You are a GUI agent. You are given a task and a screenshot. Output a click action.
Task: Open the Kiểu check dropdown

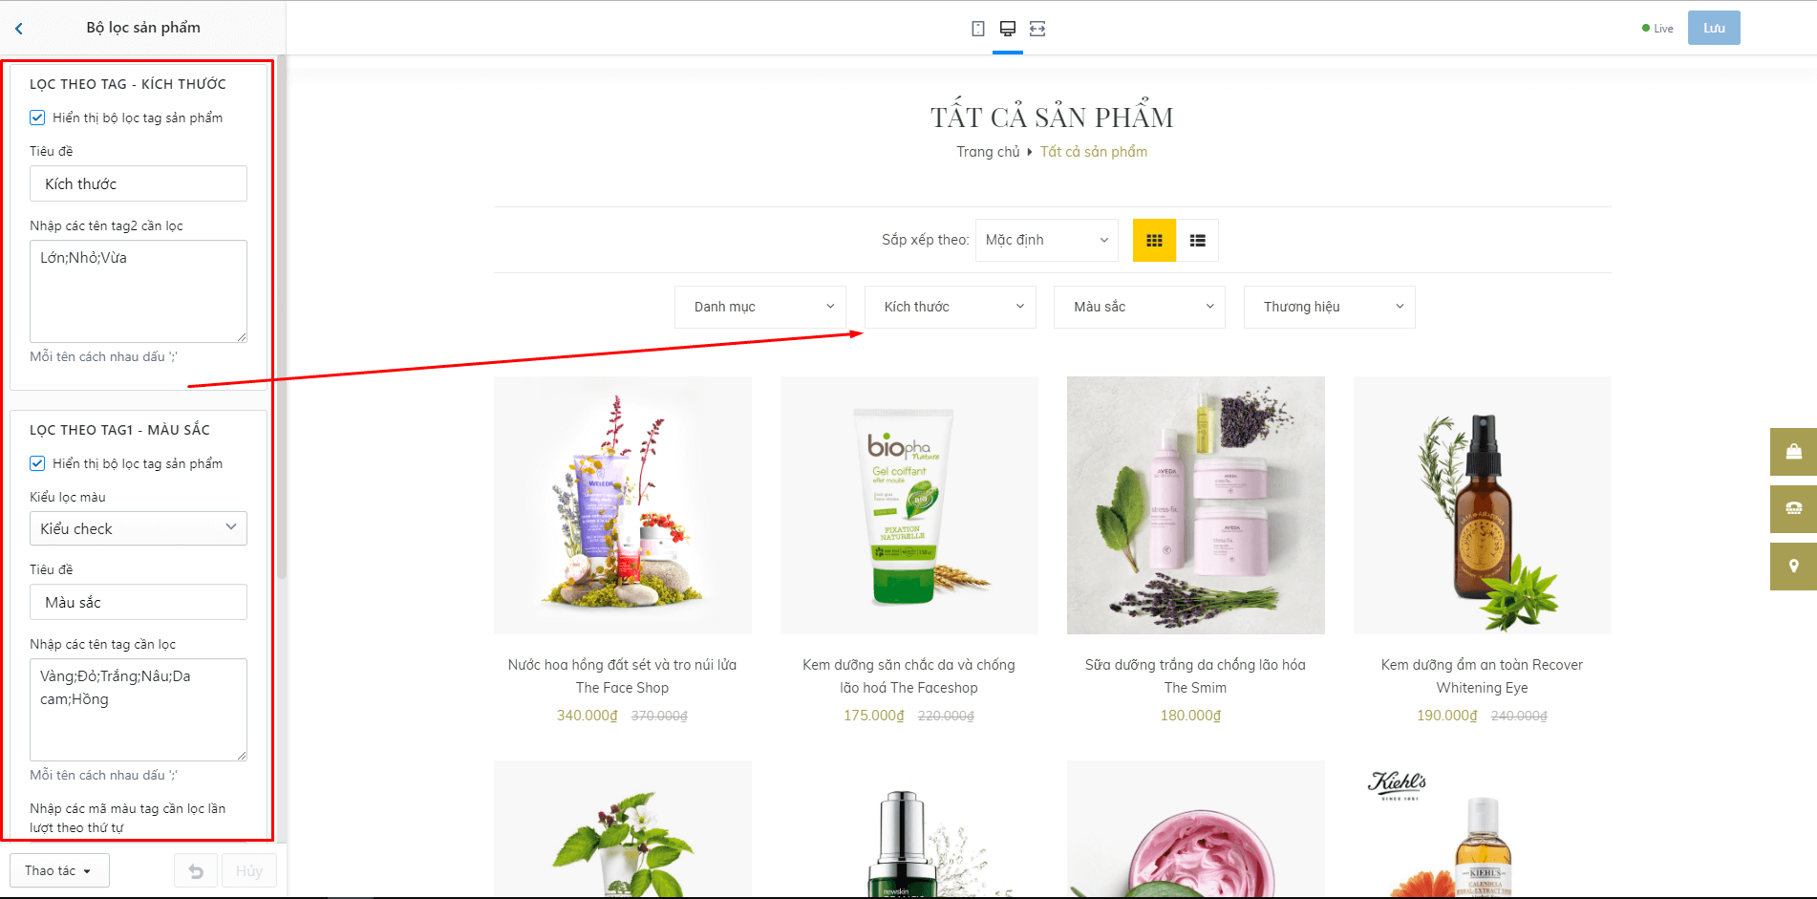click(139, 528)
